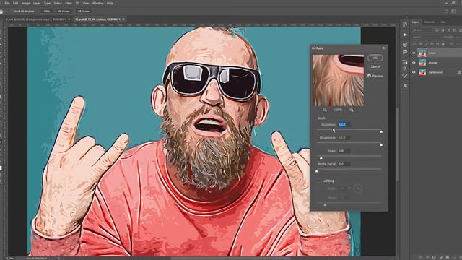This screenshot has height=260, width=462.
Task: Click the Fill Screen button
Action: coord(84,12)
